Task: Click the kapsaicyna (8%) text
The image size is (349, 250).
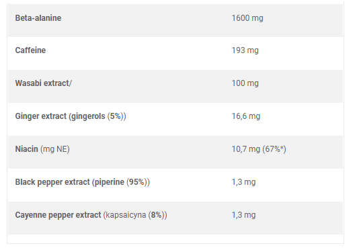Action: pyautogui.click(x=134, y=215)
